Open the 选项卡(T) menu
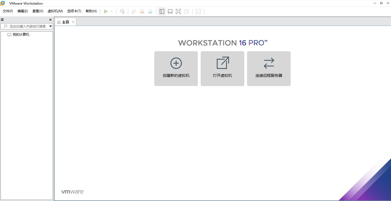 pyautogui.click(x=74, y=11)
